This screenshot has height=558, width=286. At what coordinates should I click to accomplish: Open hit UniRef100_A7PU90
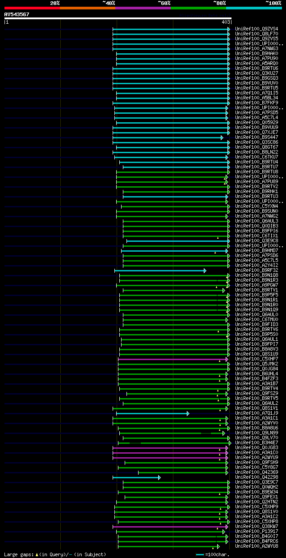(257, 58)
